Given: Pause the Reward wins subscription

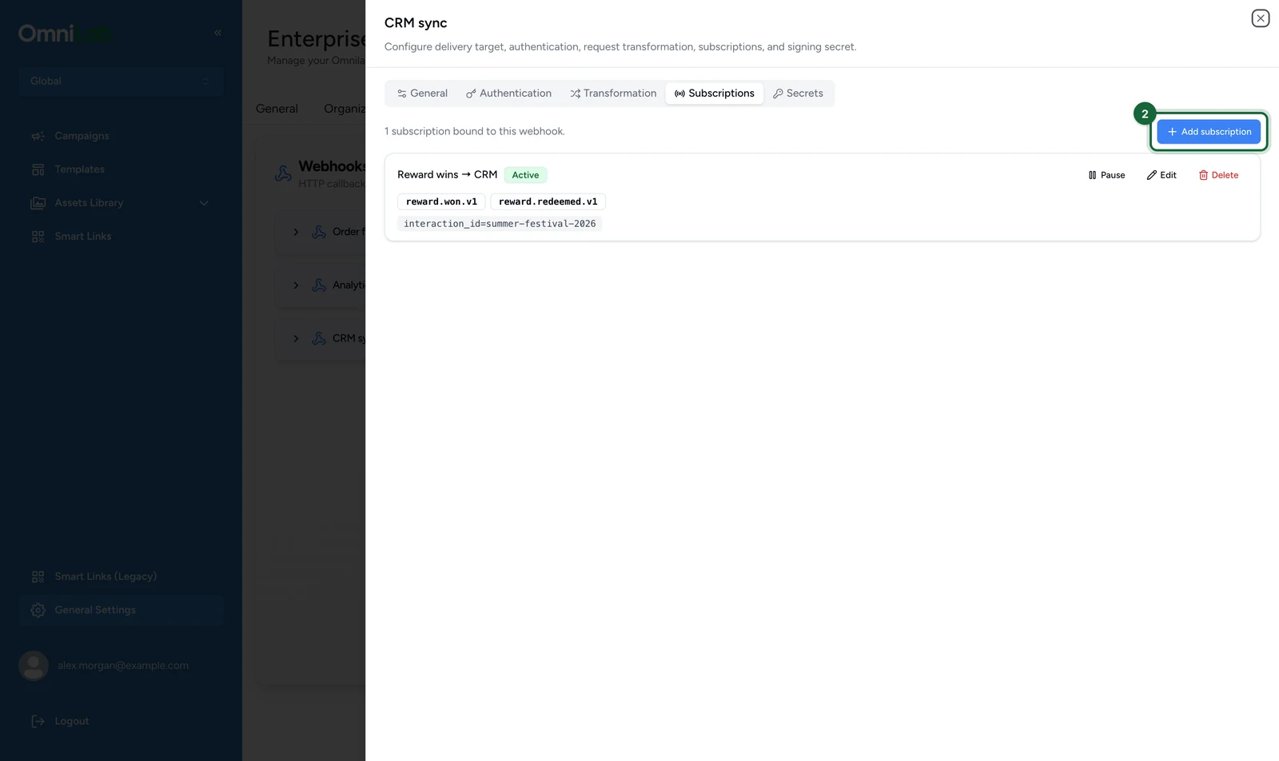Looking at the screenshot, I should tap(1106, 175).
